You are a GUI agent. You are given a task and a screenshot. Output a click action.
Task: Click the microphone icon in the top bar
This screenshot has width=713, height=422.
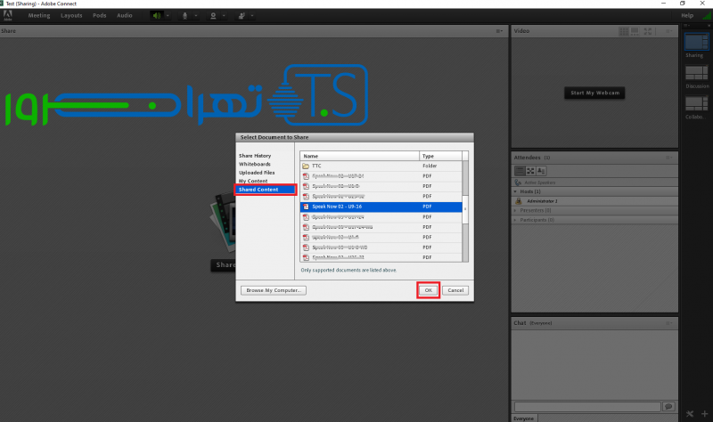coord(184,15)
